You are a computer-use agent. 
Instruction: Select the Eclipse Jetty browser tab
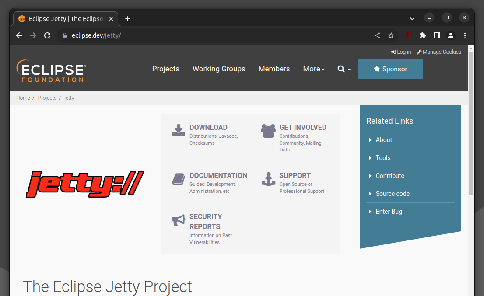[x=66, y=19]
